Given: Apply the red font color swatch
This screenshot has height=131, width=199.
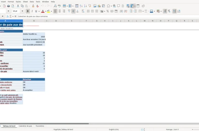Looking at the screenshot, I should coord(43,11).
